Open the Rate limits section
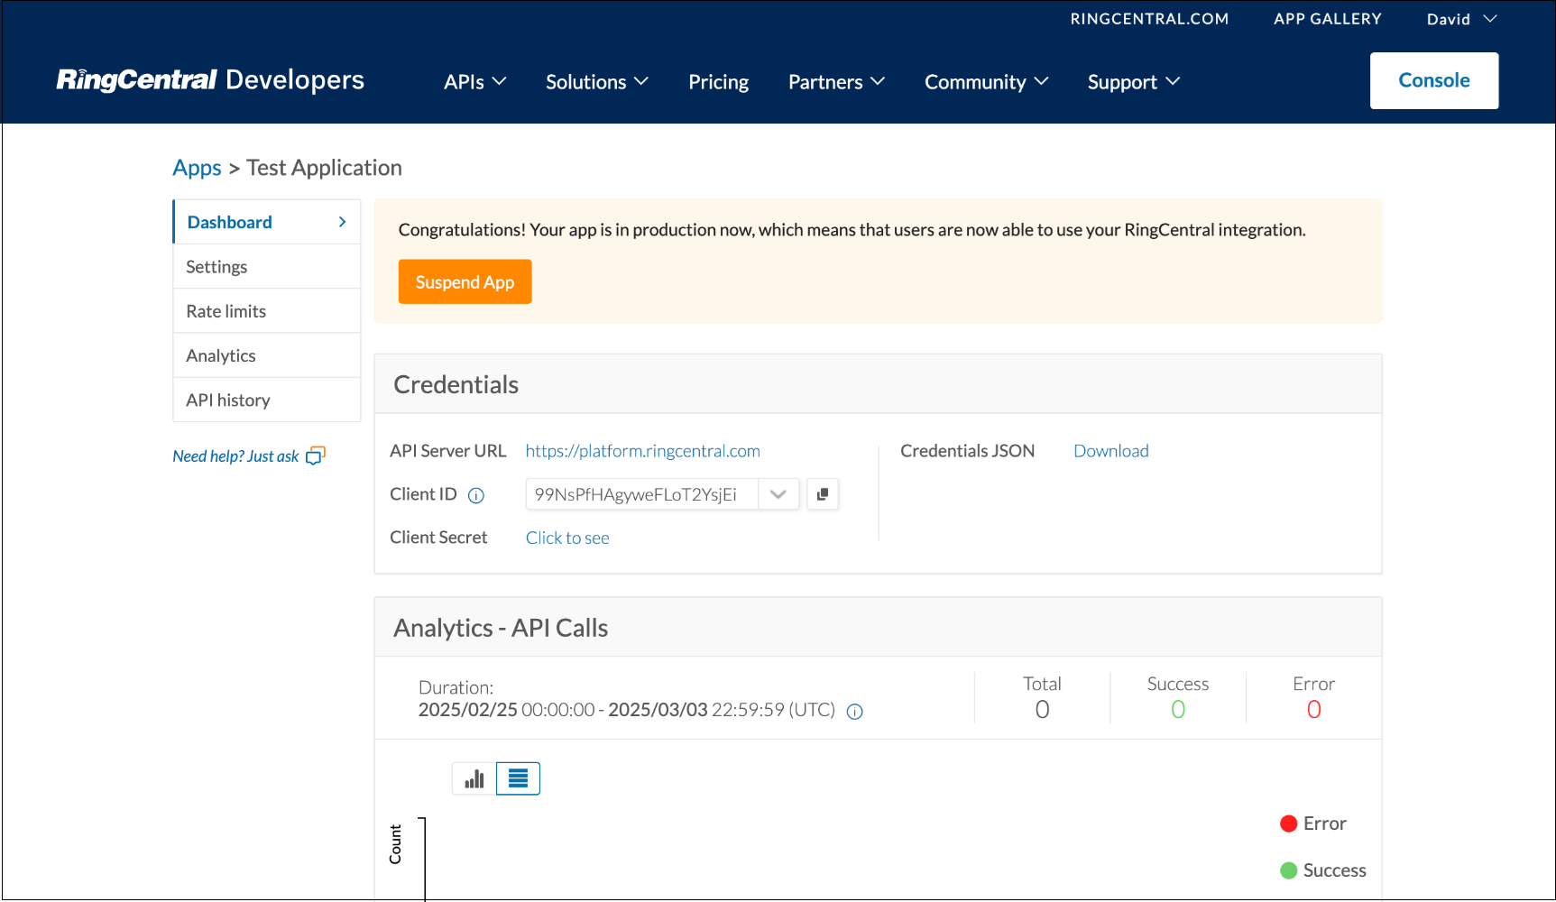Viewport: 1556px width, 902px height. pos(267,311)
